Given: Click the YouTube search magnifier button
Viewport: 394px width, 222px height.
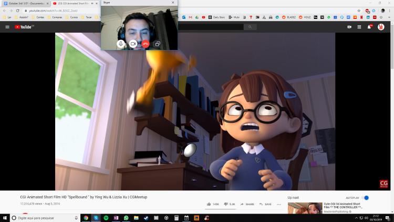Looking at the screenshot, I should coord(250,27).
